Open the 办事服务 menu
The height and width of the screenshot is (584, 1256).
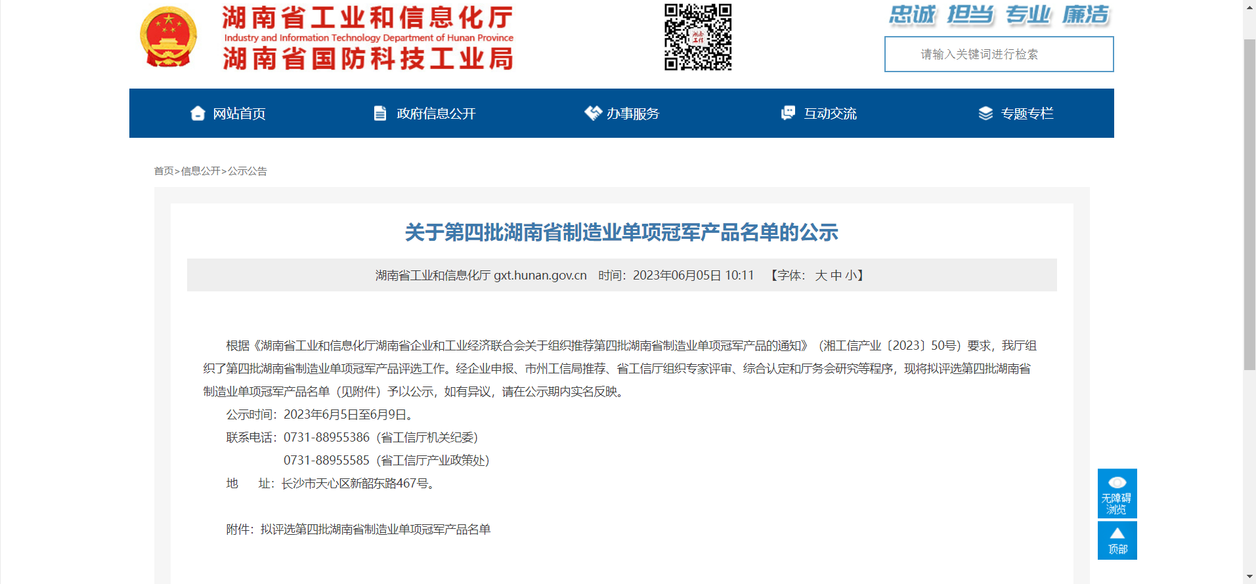tap(632, 114)
